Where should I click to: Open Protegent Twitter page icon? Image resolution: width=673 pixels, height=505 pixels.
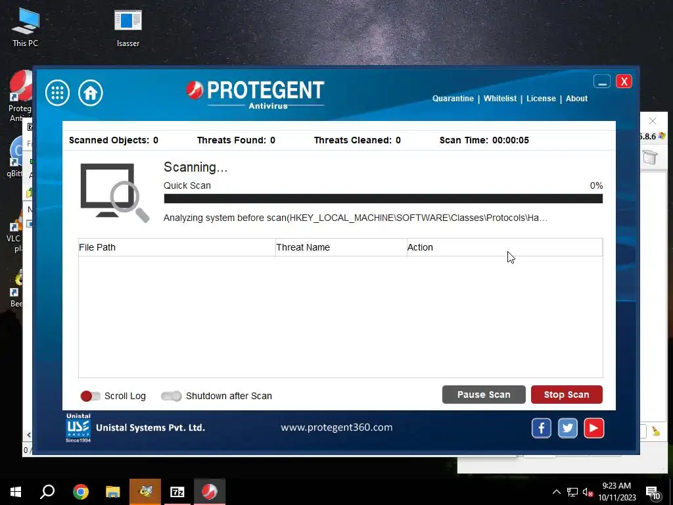[567, 428]
